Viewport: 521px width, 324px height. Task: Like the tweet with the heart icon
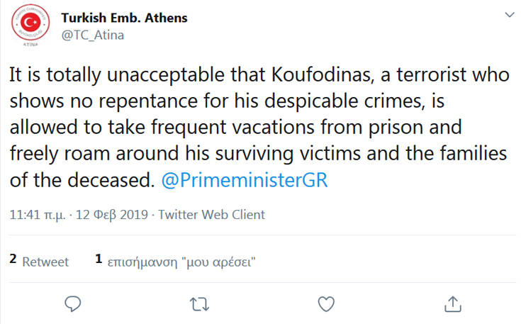point(325,303)
